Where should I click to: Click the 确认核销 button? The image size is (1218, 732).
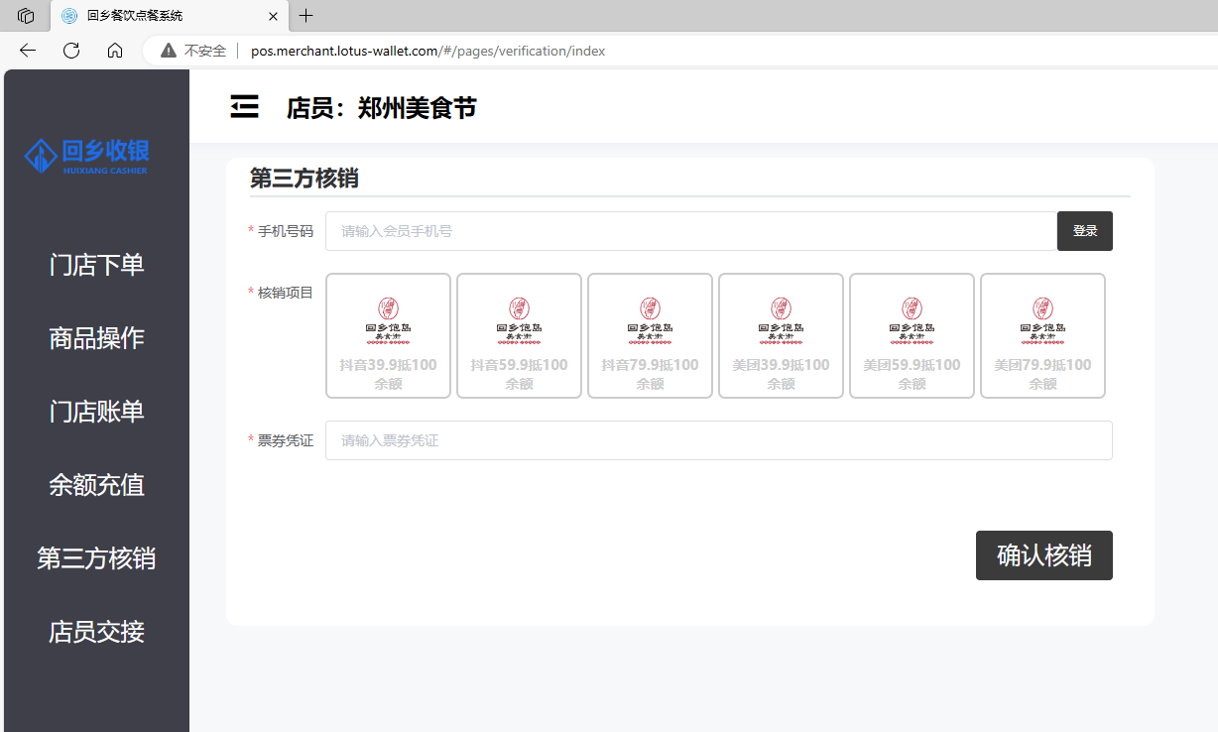tap(1043, 555)
